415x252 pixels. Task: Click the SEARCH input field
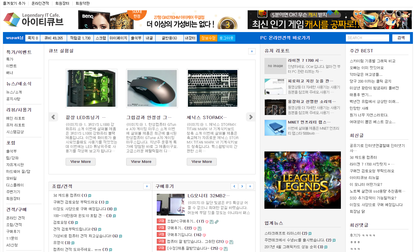coord(367,38)
